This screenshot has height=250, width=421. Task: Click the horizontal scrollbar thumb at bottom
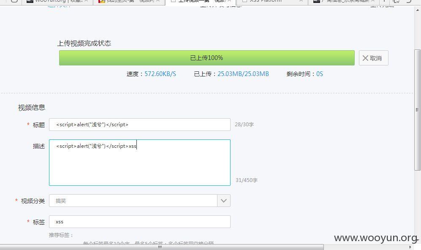[x=162, y=247]
